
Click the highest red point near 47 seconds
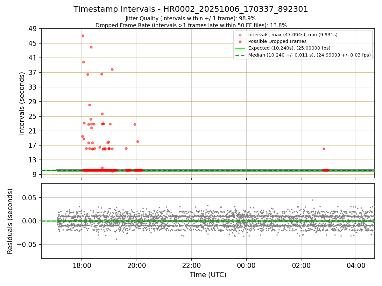coord(83,36)
